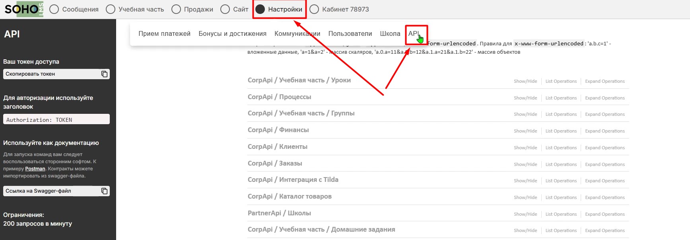Viewport: 690px width, 240px height.
Task: Open the Postman link
Action: [35, 169]
